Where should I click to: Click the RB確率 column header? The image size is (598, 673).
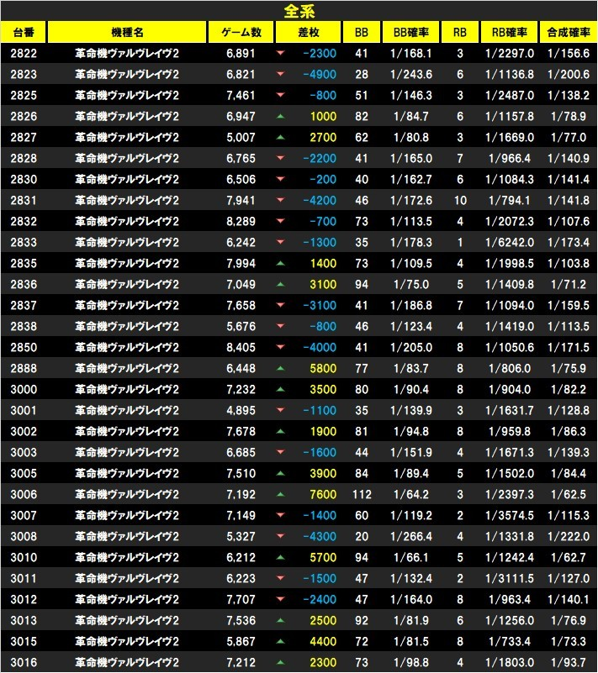click(x=509, y=32)
